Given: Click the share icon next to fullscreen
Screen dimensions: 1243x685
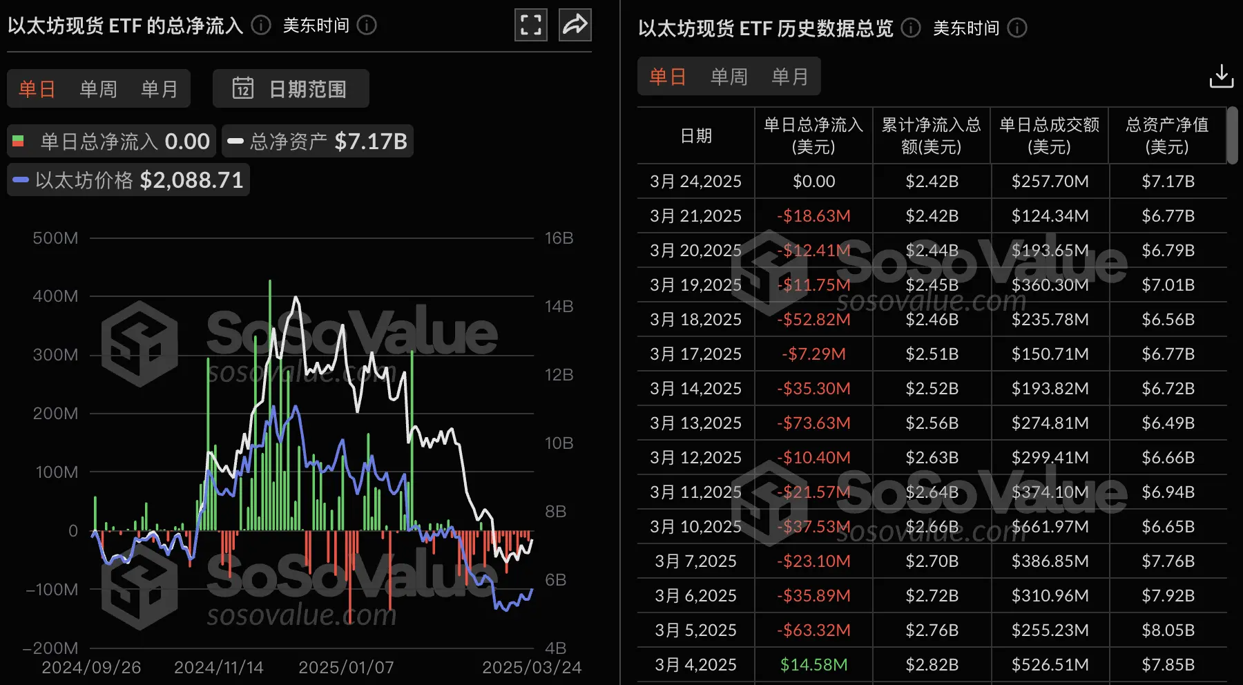Looking at the screenshot, I should point(575,24).
